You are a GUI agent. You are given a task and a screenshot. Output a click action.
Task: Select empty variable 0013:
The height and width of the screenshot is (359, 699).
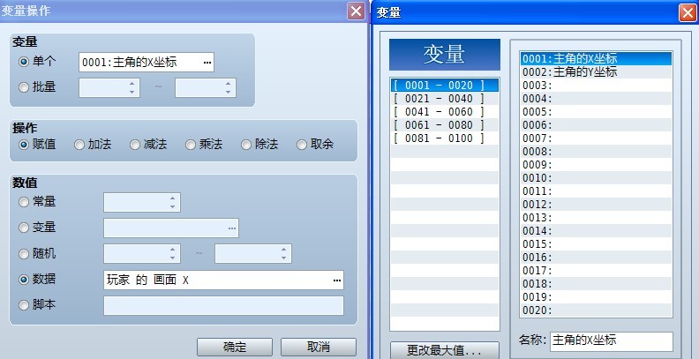coord(596,218)
